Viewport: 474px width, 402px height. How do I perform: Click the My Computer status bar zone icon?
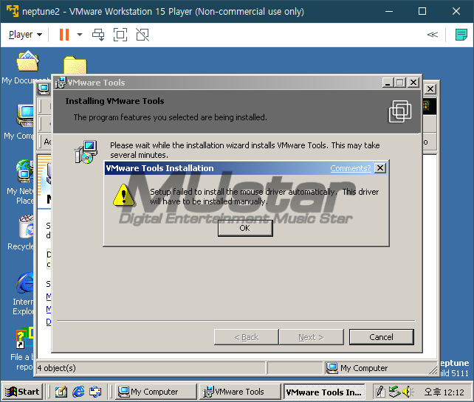tap(332, 368)
